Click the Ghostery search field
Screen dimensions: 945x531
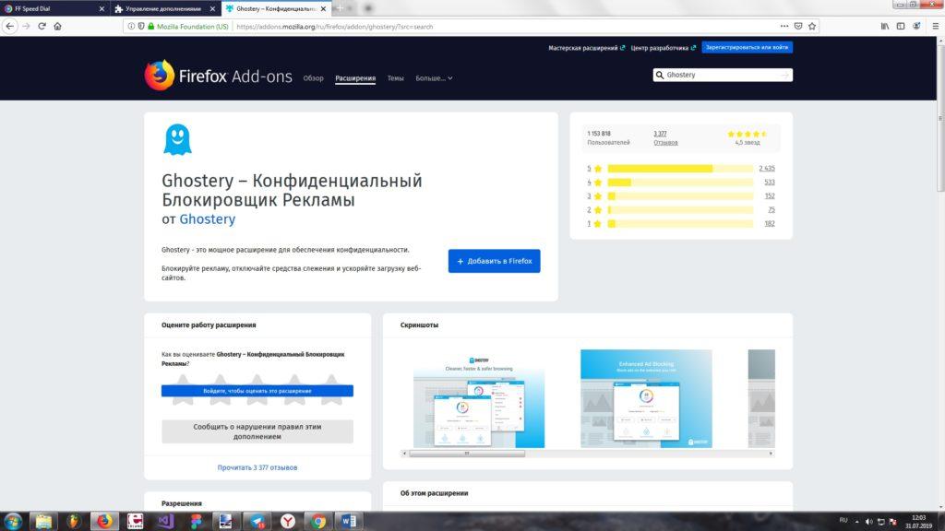coord(722,75)
